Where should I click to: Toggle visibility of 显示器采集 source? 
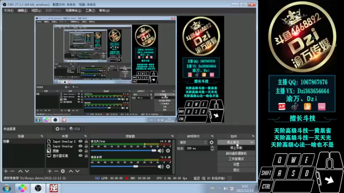(x=80, y=156)
